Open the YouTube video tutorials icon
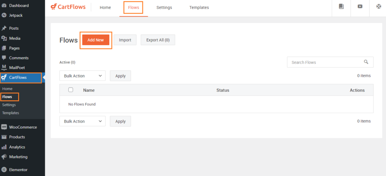The height and width of the screenshot is (176, 386). [x=360, y=7]
